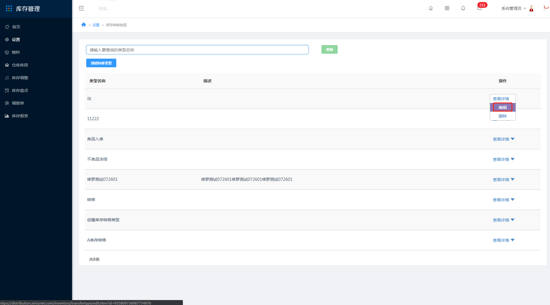Click 库存报表 chart icon
Image resolution: width=550 pixels, height=305 pixels.
(x=7, y=116)
